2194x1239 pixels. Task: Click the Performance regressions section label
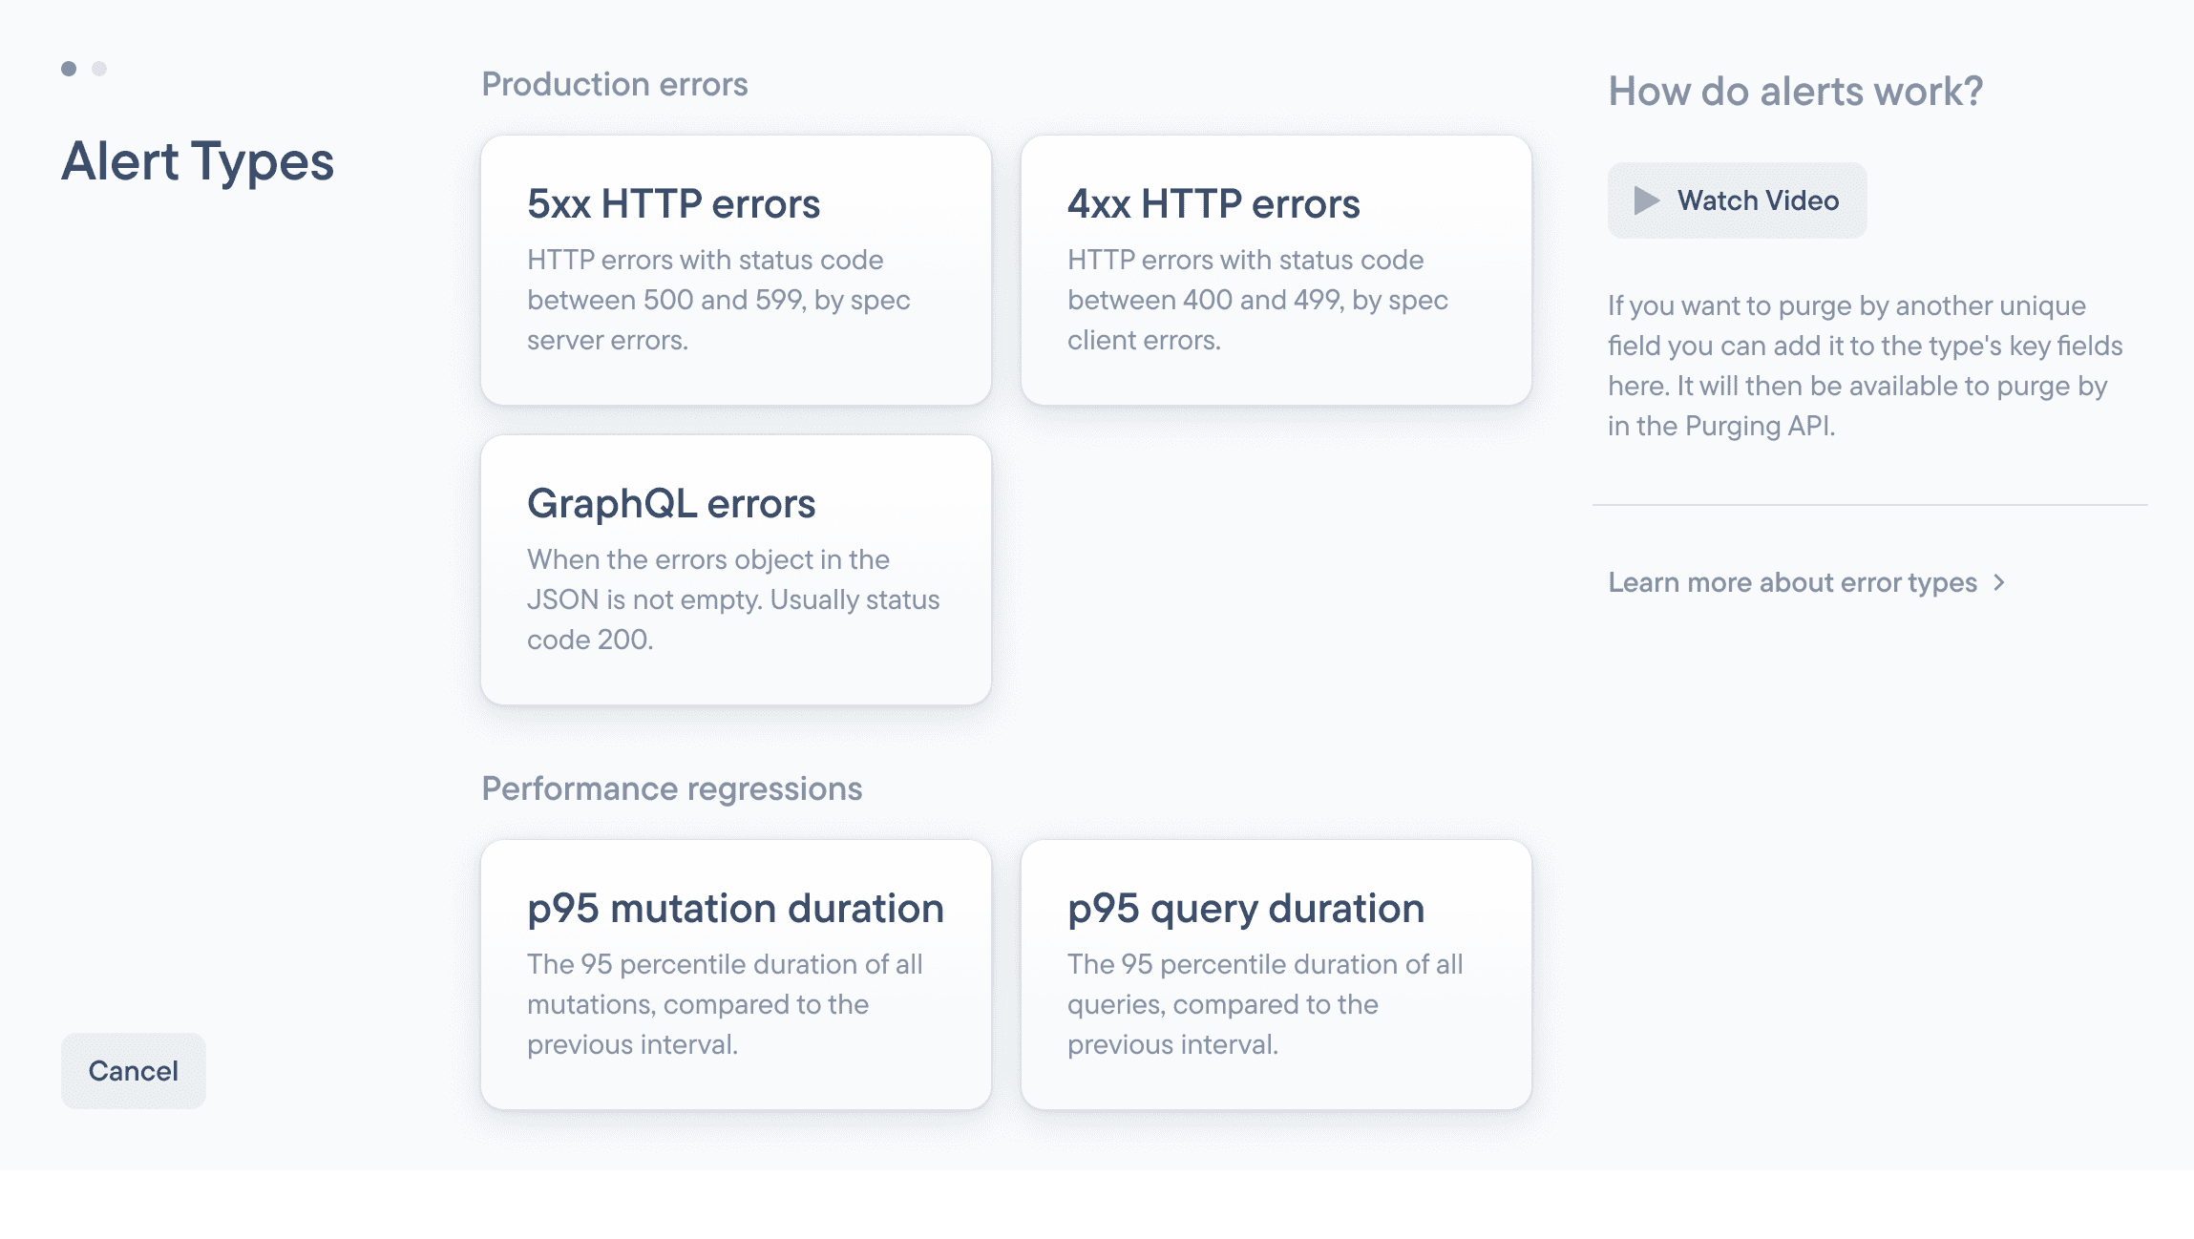672,788
